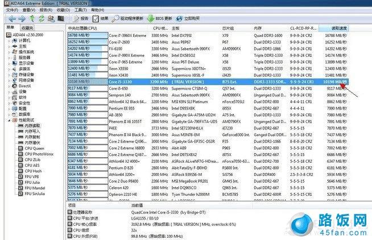The height and width of the screenshot is (240, 372).
Task: Open the CPU PhotoWorxx benchmark
Action: (36, 154)
